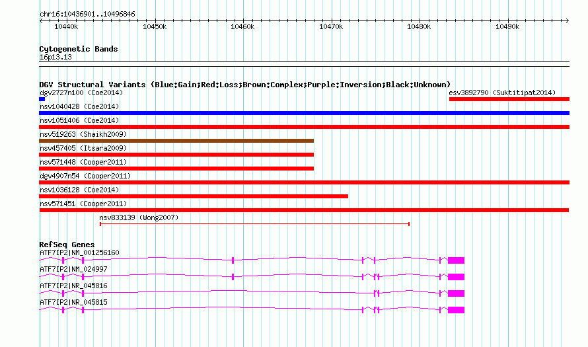Click the 10450k ruler tick label
This screenshot has height=347, width=588.
point(155,26)
